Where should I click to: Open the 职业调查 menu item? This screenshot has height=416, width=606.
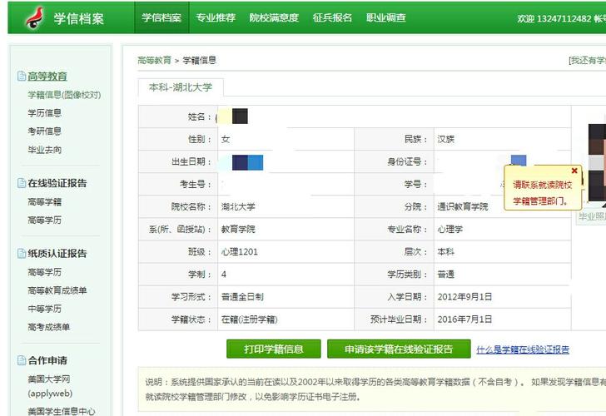pyautogui.click(x=386, y=17)
